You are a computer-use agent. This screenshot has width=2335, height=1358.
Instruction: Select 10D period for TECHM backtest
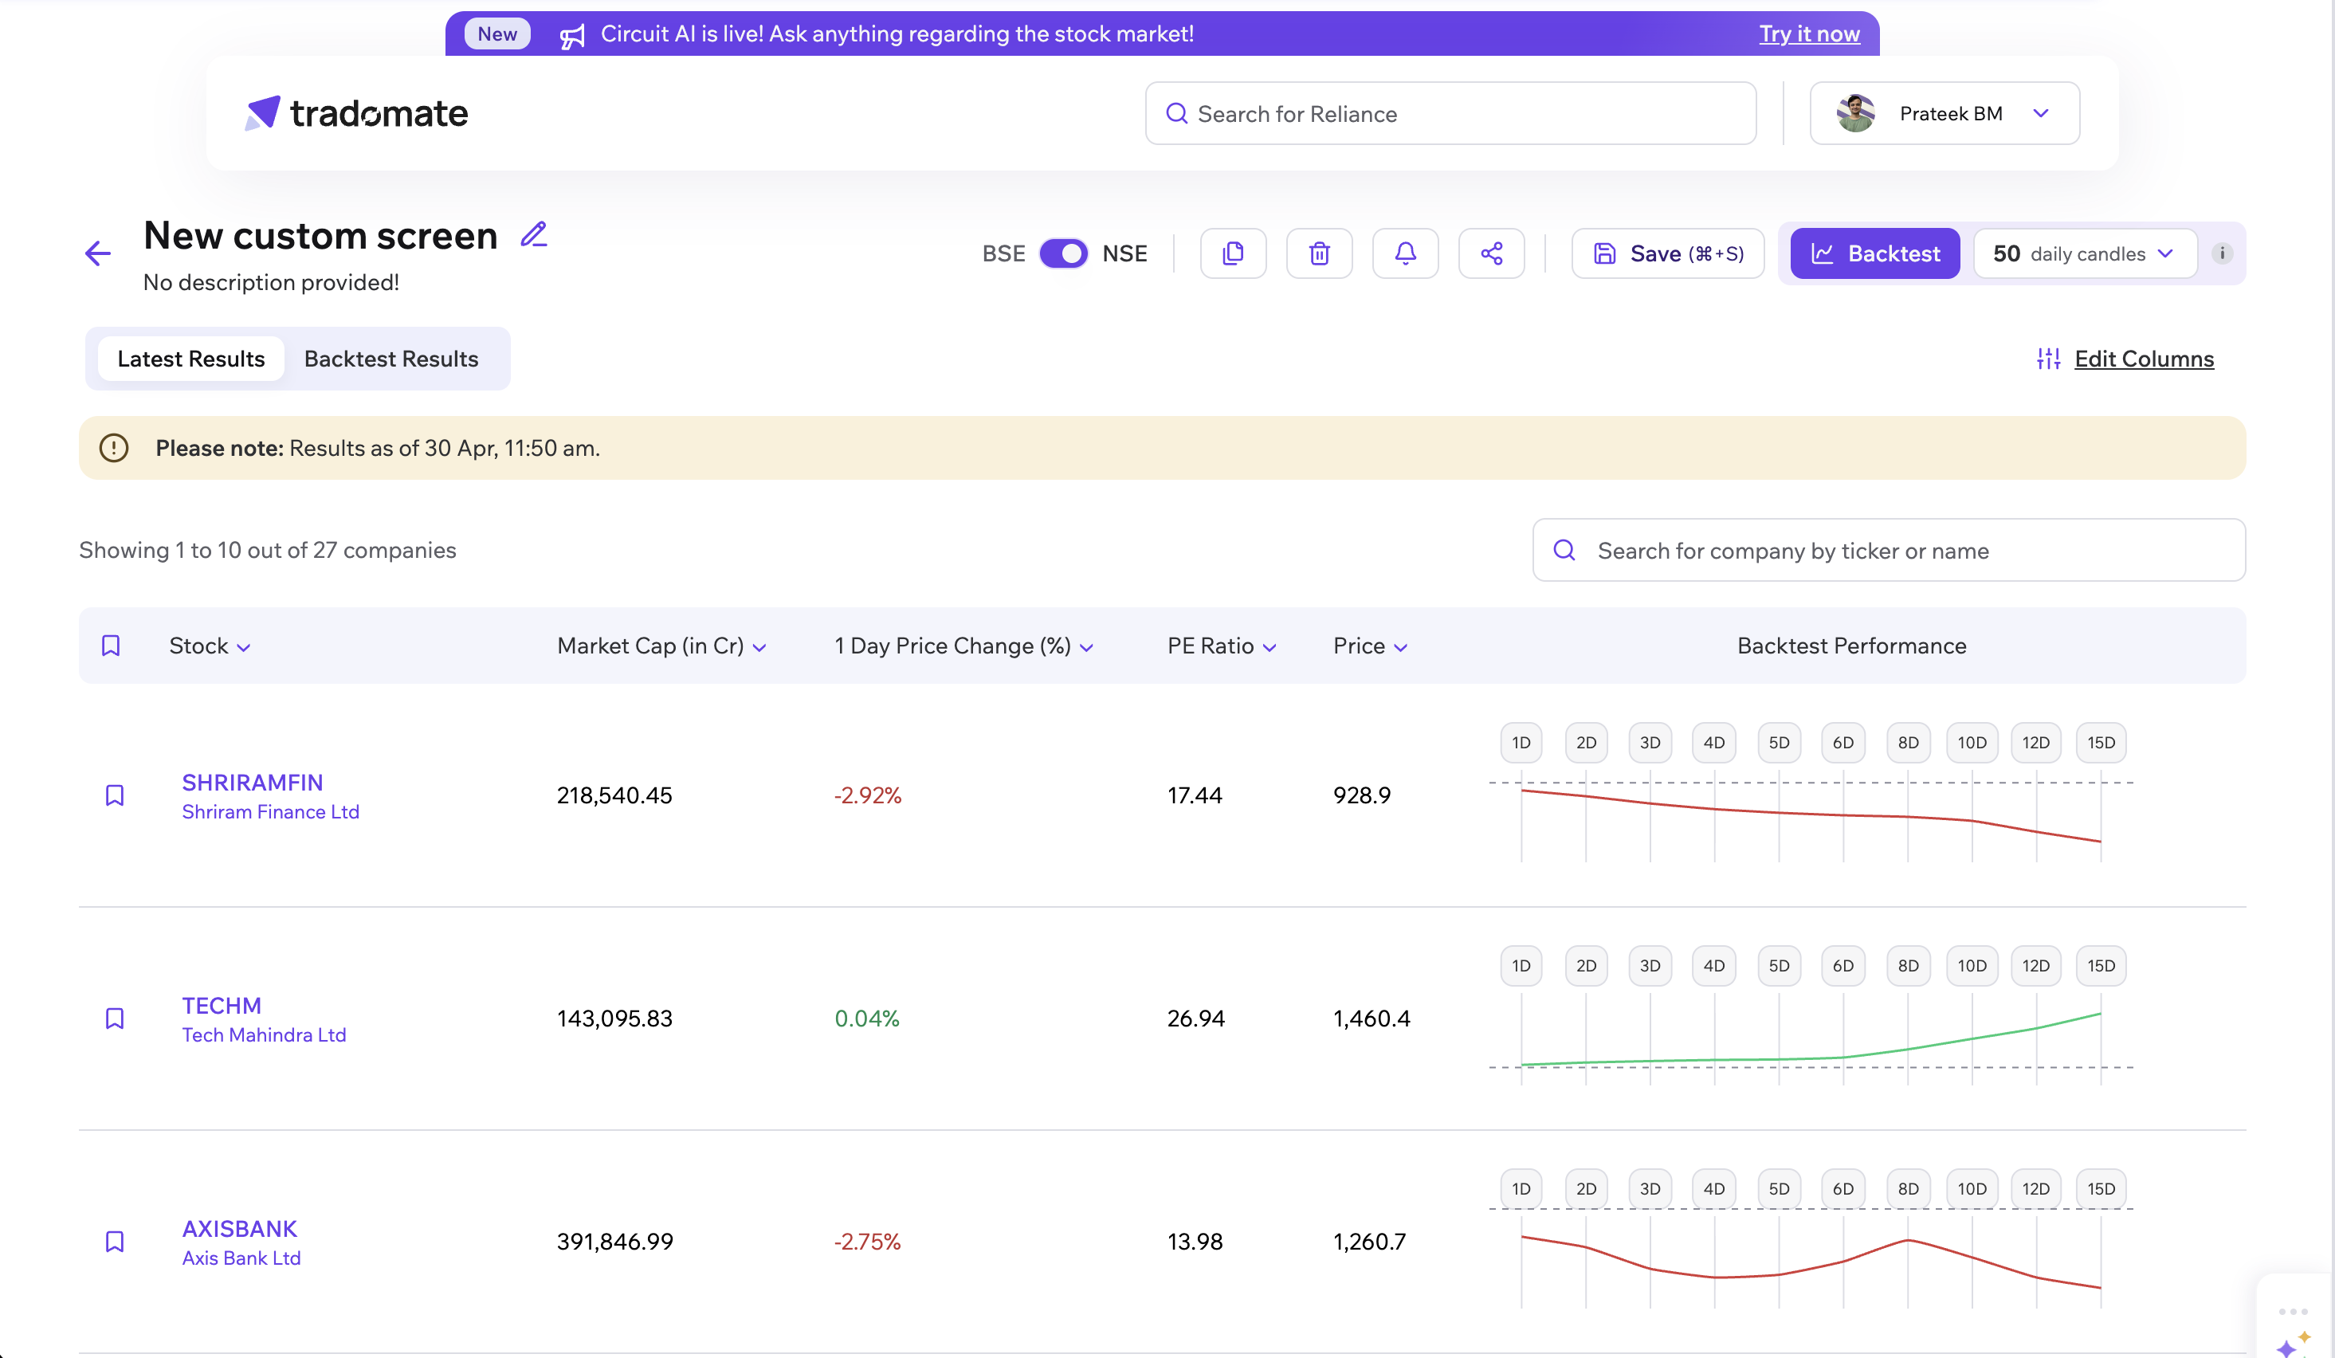[1972, 965]
